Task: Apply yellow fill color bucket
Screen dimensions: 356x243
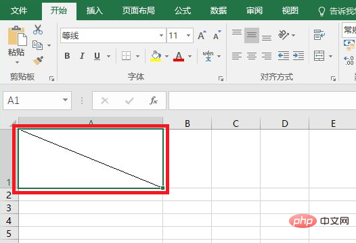Action: 156,56
